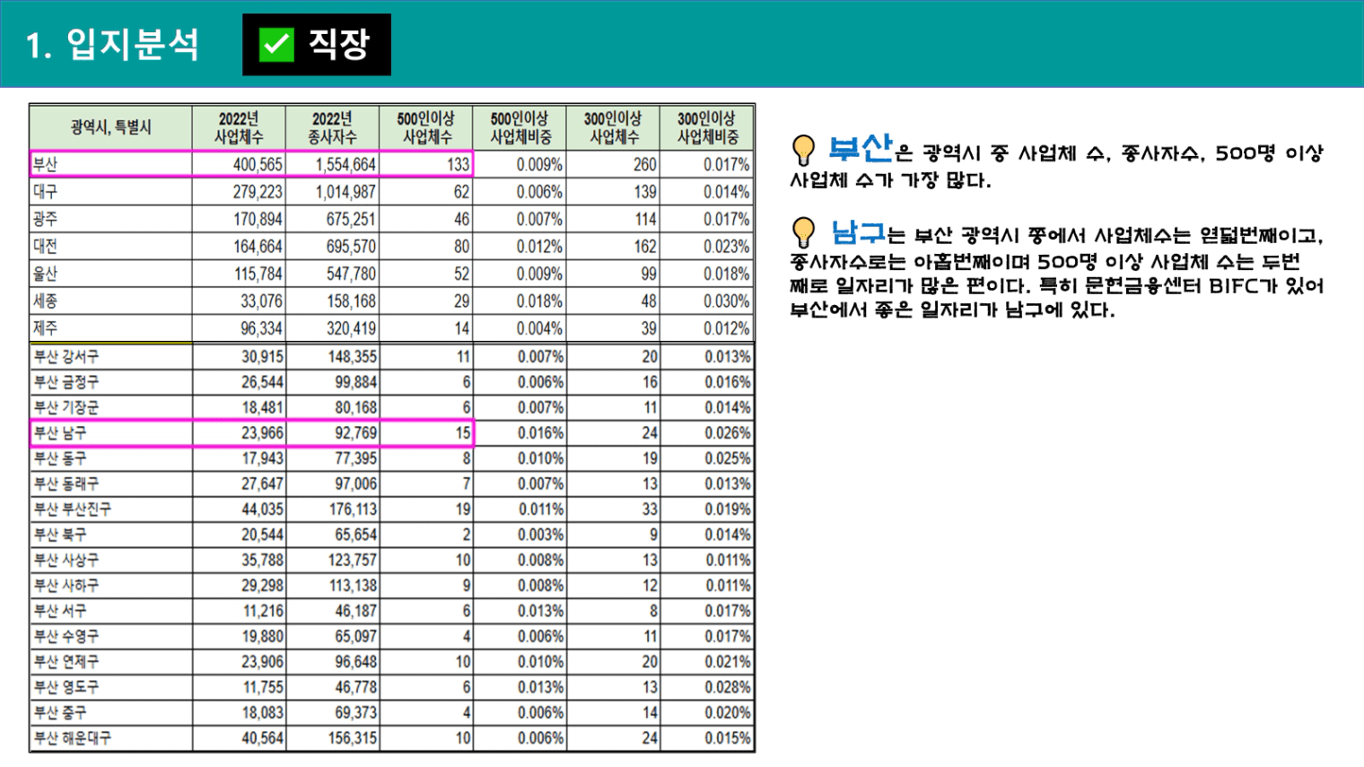Image resolution: width=1364 pixels, height=767 pixels.
Task: Click the blue 남구 heading word
Action: click(x=858, y=232)
